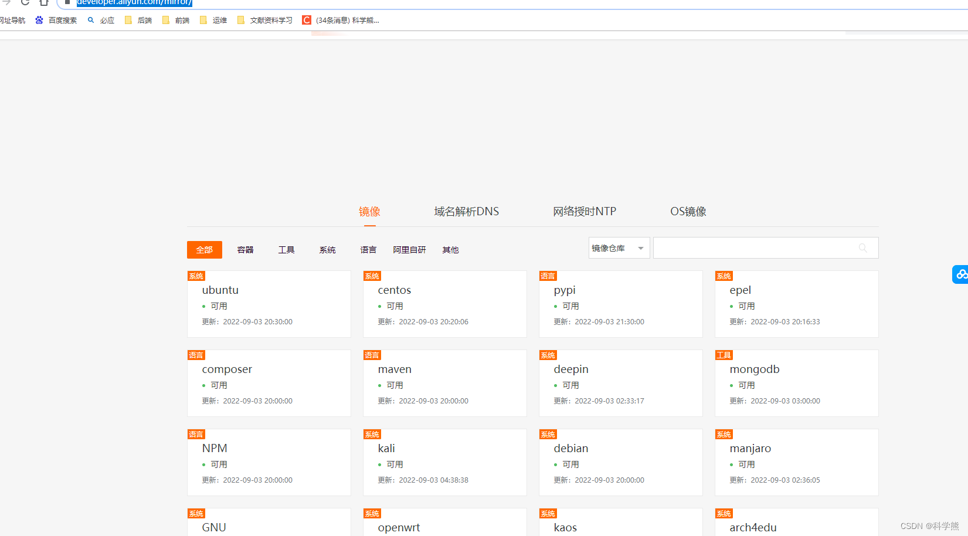
Task: Open the NPM mirror card
Action: click(x=269, y=462)
